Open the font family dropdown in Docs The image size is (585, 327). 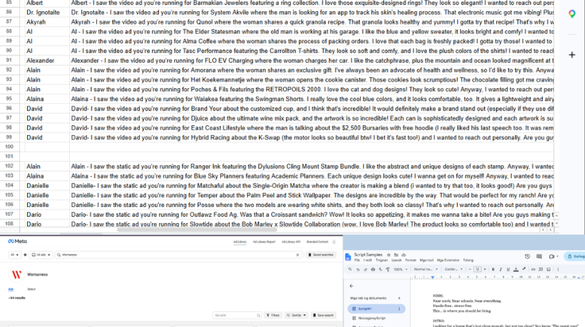click(453, 269)
